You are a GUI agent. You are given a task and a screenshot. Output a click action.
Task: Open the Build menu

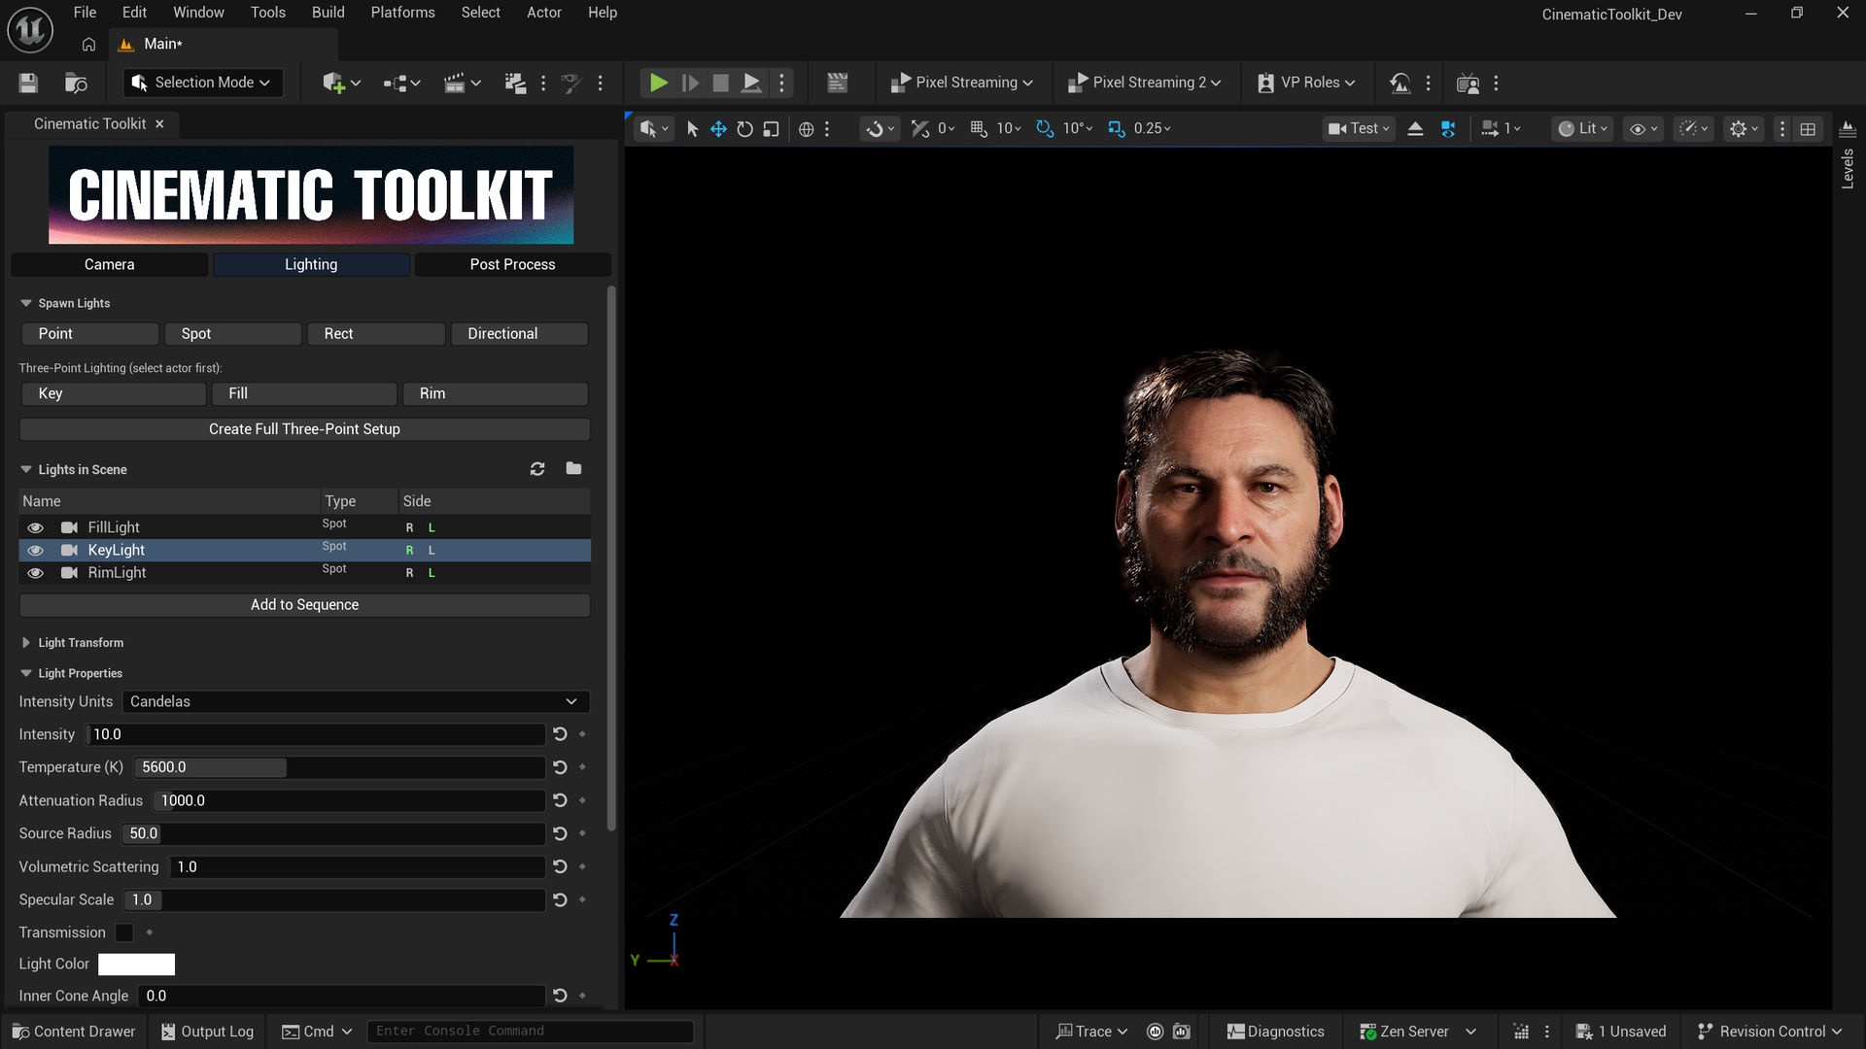[x=328, y=13]
